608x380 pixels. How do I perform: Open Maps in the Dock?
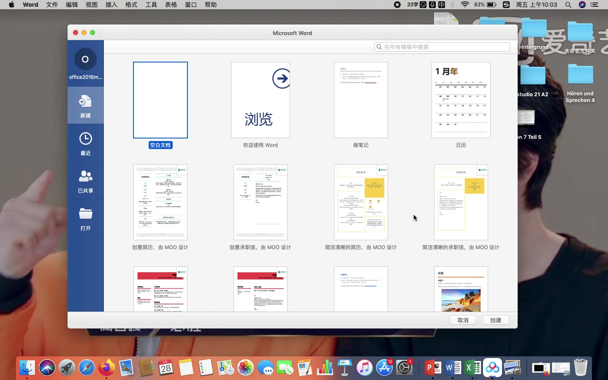pos(225,368)
